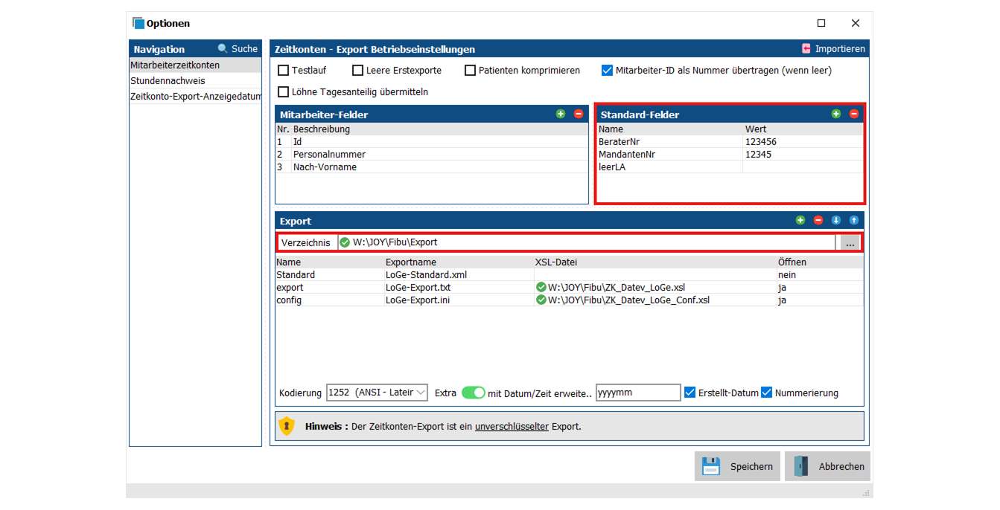Select Stundennachweis in the navigation list
Screen dimensions: 1000x510
[x=168, y=81]
